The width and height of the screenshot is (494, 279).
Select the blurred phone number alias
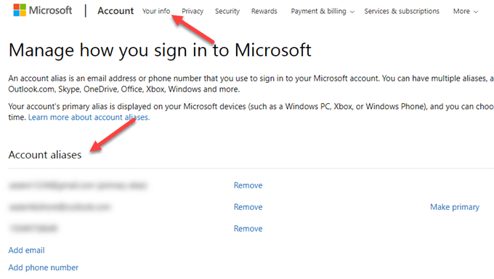click(33, 228)
